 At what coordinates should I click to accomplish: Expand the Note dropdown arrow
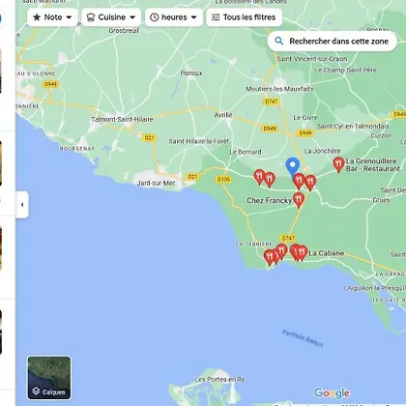tap(69, 17)
